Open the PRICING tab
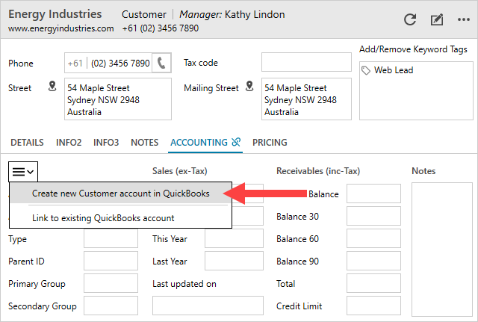Screen dimensions: 478x322 tap(270, 142)
